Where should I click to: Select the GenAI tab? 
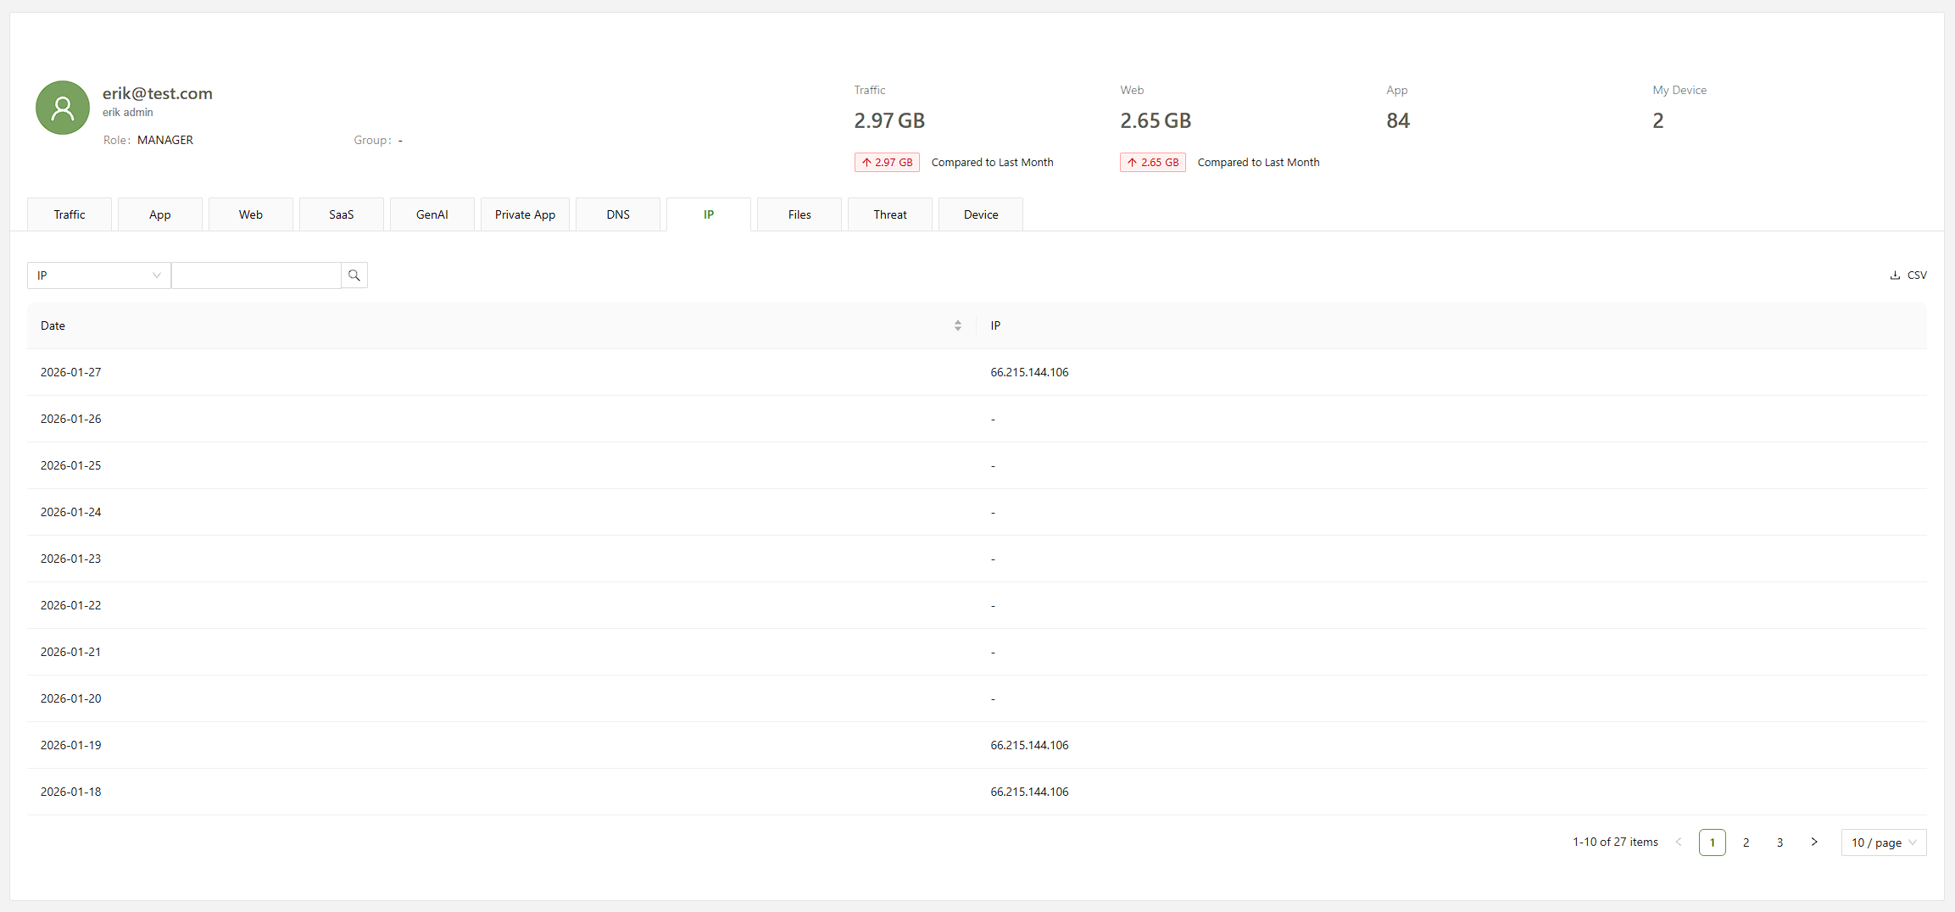pyautogui.click(x=432, y=214)
